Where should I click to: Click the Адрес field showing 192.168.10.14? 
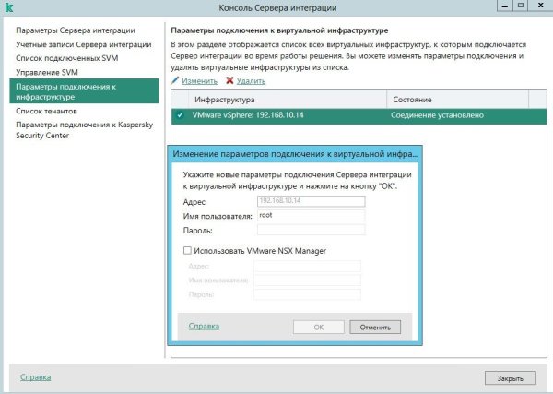point(312,201)
